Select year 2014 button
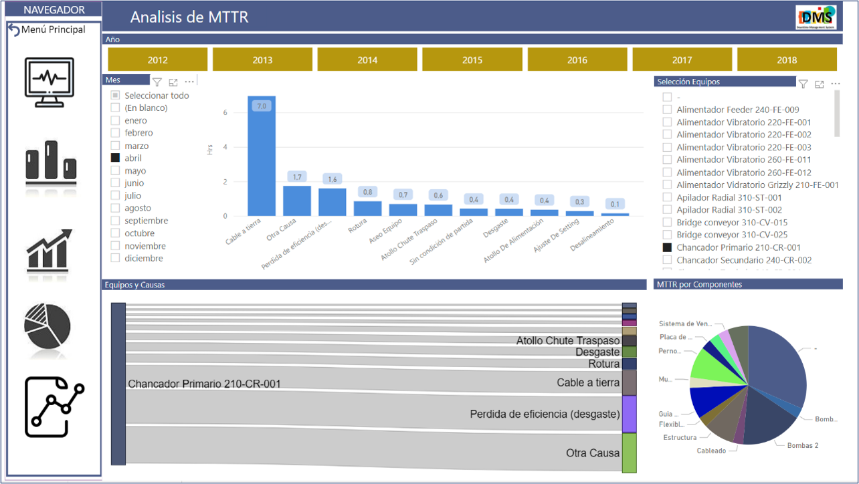The height and width of the screenshot is (484, 859). (367, 59)
